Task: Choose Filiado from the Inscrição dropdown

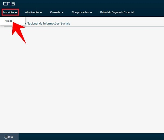Action: 8,21
